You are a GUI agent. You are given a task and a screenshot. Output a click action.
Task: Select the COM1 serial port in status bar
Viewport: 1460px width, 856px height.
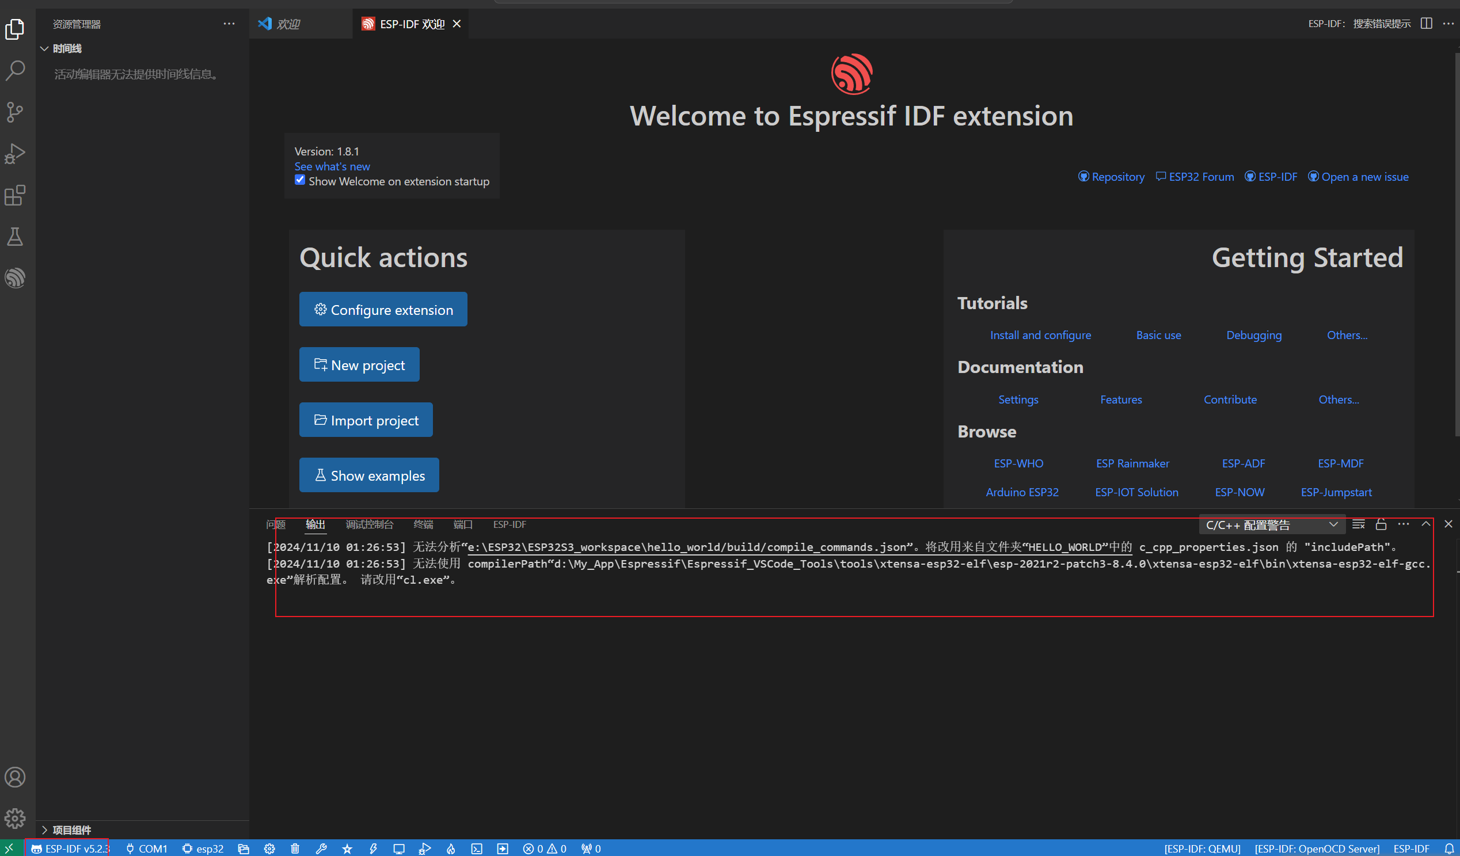point(146,849)
